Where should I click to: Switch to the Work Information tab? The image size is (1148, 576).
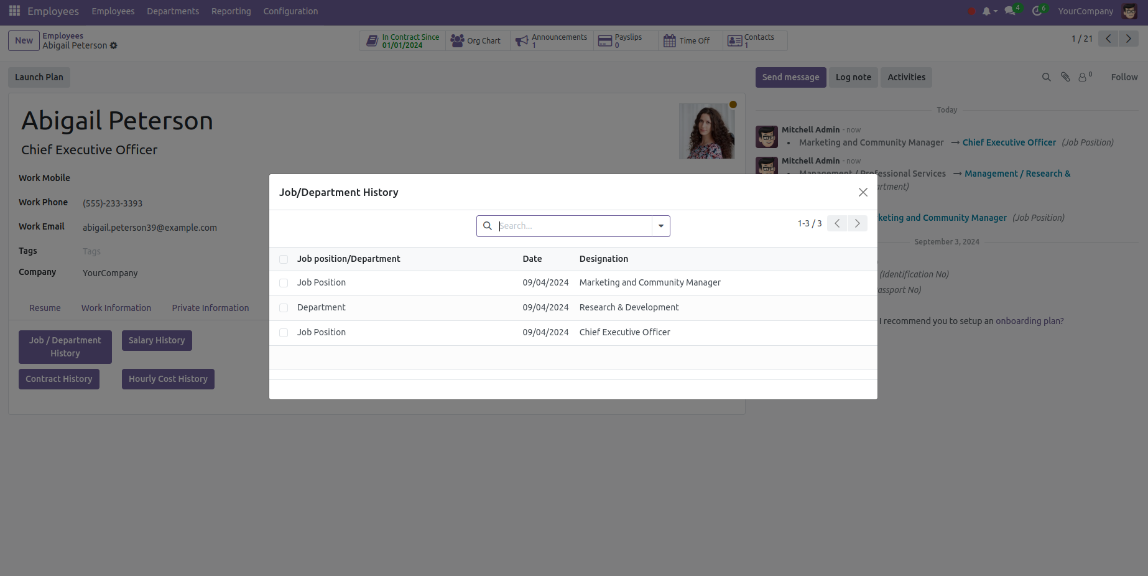click(116, 308)
